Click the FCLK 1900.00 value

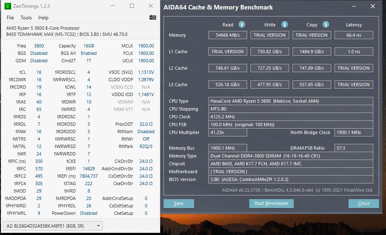(146, 53)
